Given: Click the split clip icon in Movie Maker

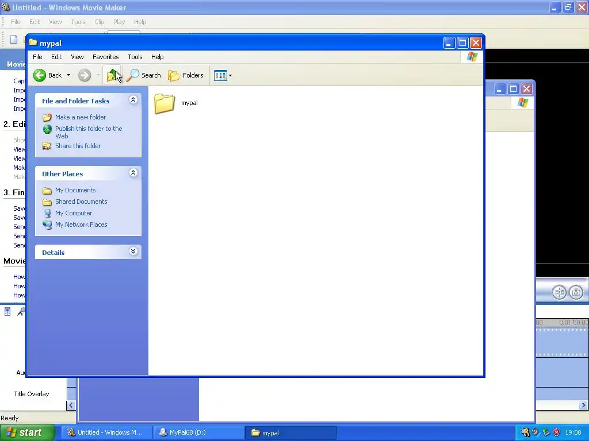Looking at the screenshot, I should [559, 292].
